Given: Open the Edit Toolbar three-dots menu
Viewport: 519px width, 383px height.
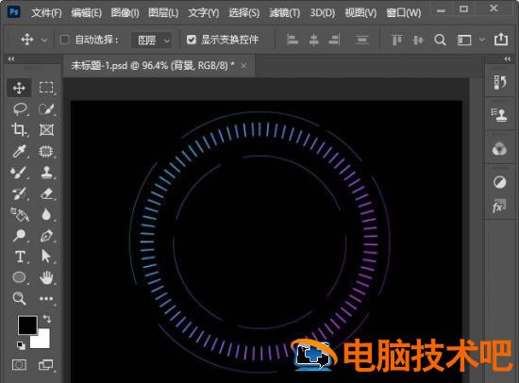Looking at the screenshot, I should [46, 299].
